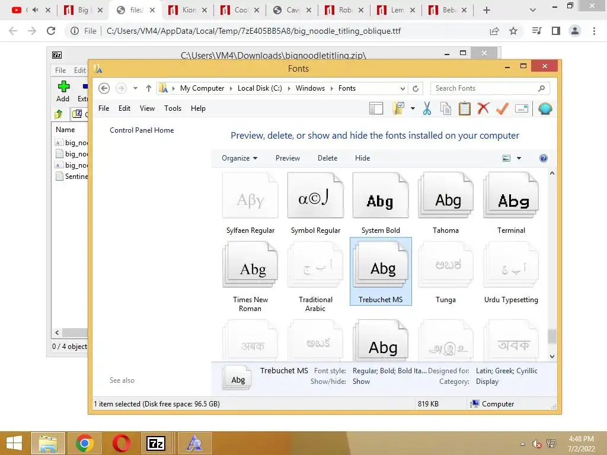Bookmark this page with star icon
Image resolution: width=607 pixels, height=455 pixels.
513,31
